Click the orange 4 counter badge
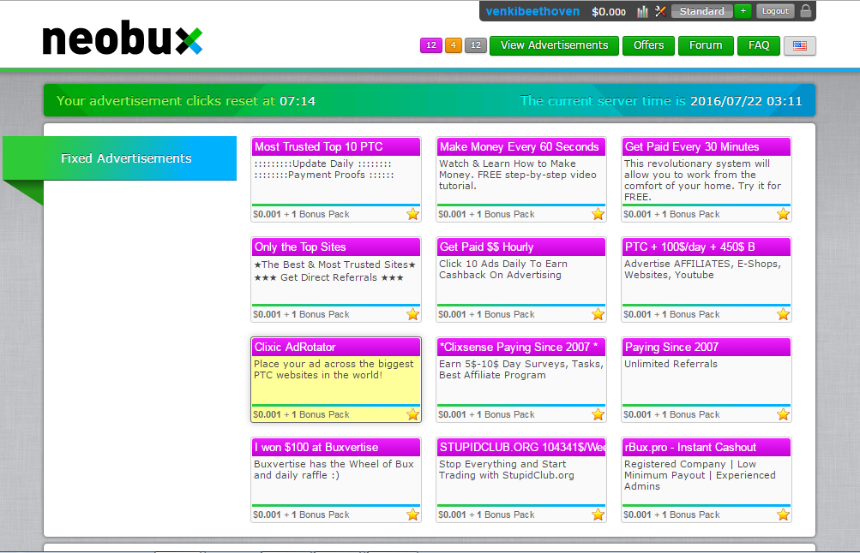 [453, 45]
